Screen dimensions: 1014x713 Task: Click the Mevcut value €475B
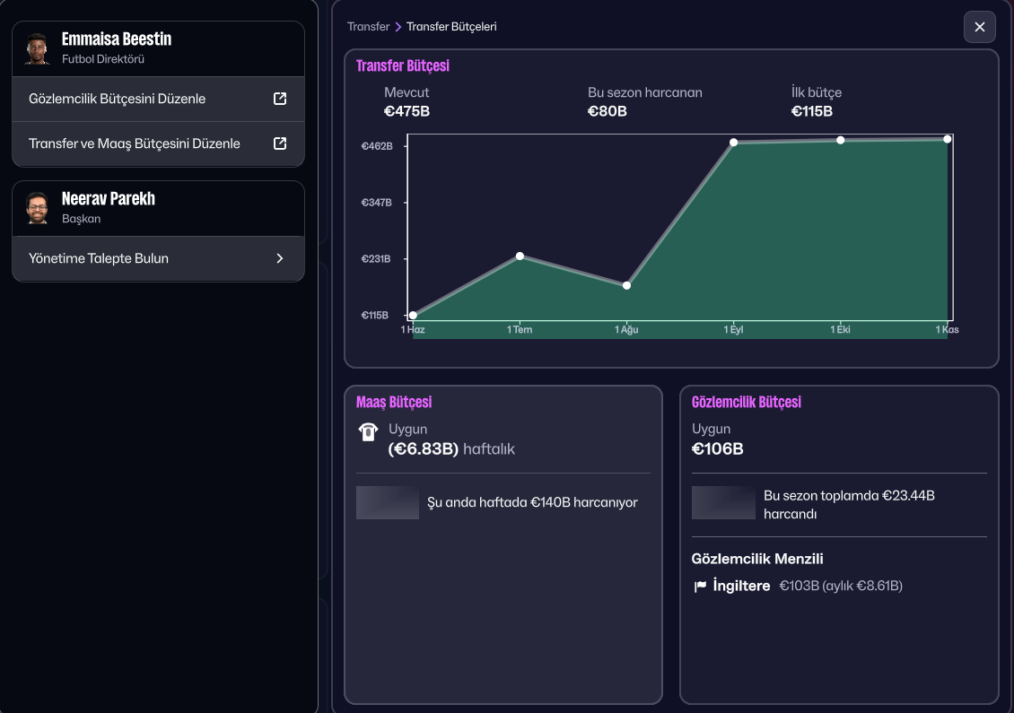point(406,111)
